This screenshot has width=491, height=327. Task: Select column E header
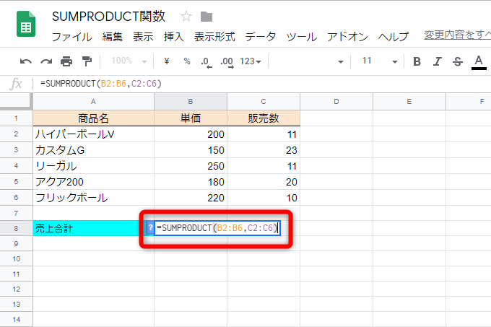point(409,101)
